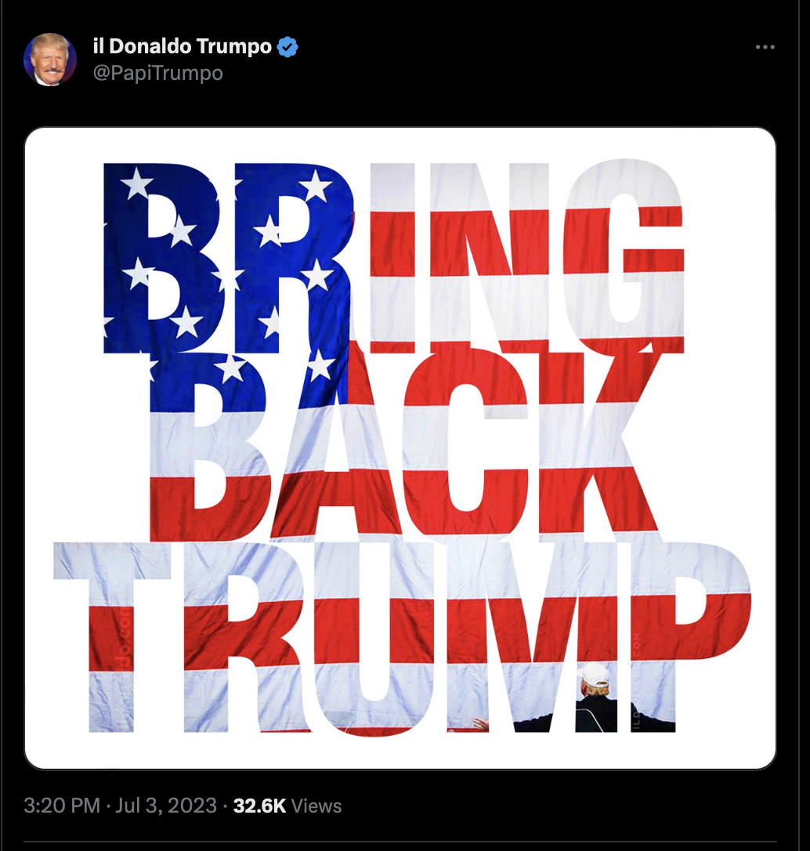The image size is (810, 851).
Task: Click the display name il Donaldo Trumpo
Action: (x=182, y=47)
